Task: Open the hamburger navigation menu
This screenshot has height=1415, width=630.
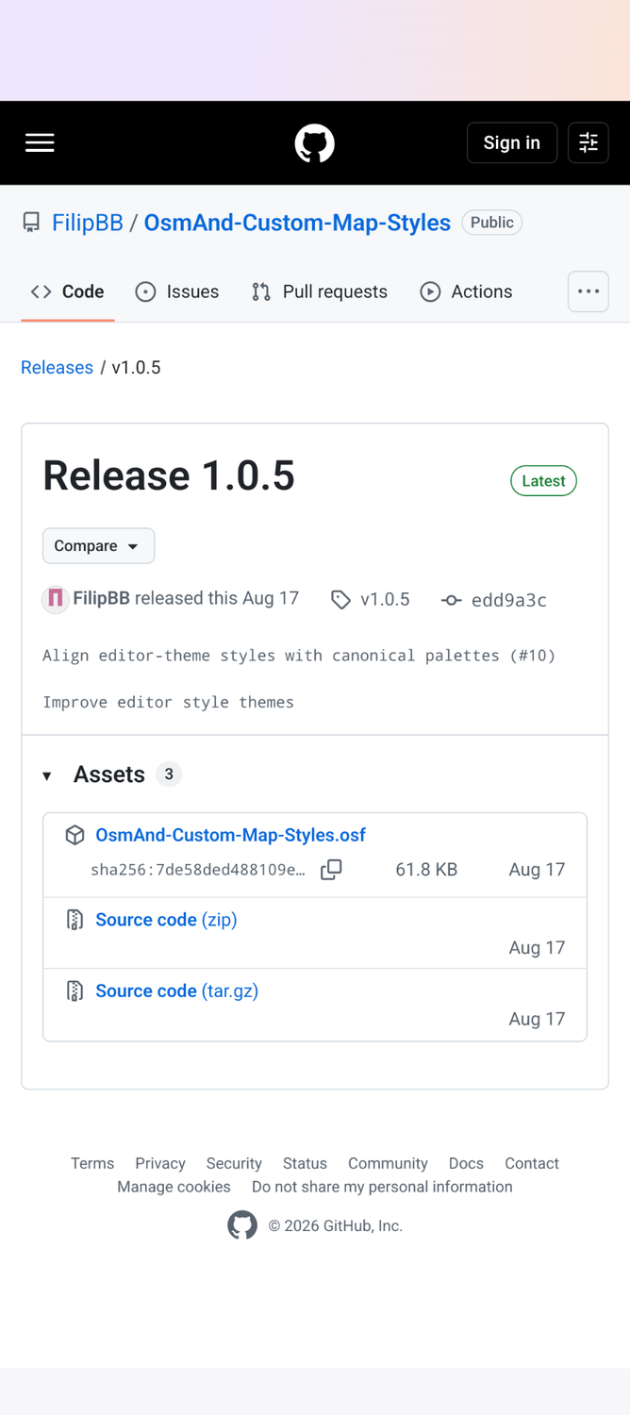Action: tap(40, 143)
